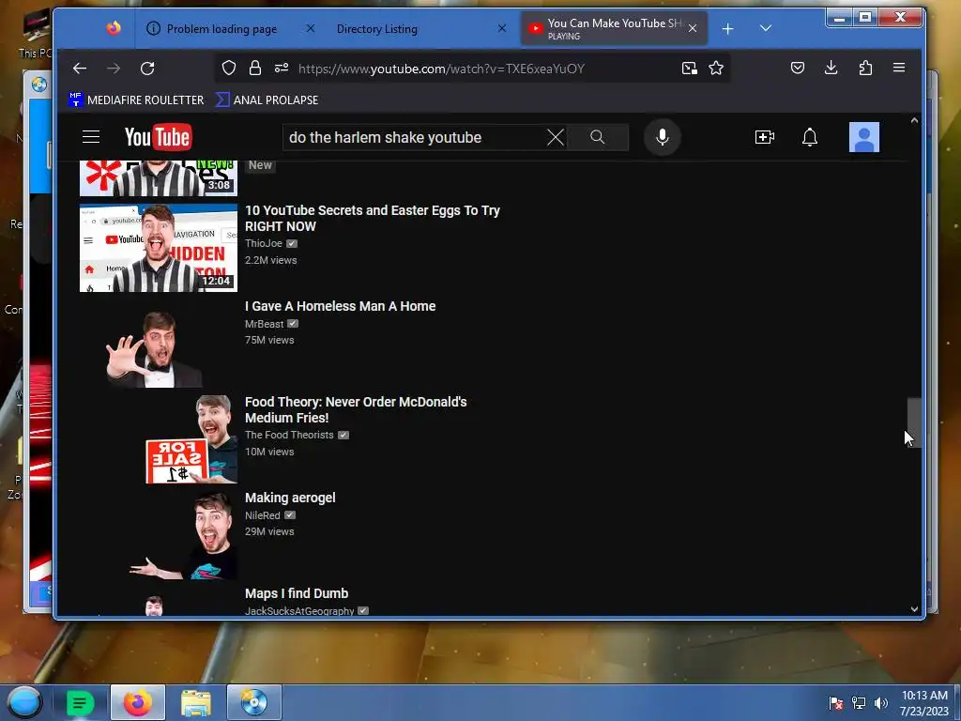Viewport: 961px width, 721px height.
Task: Open Firefox application hamburger menu
Action: coord(899,68)
